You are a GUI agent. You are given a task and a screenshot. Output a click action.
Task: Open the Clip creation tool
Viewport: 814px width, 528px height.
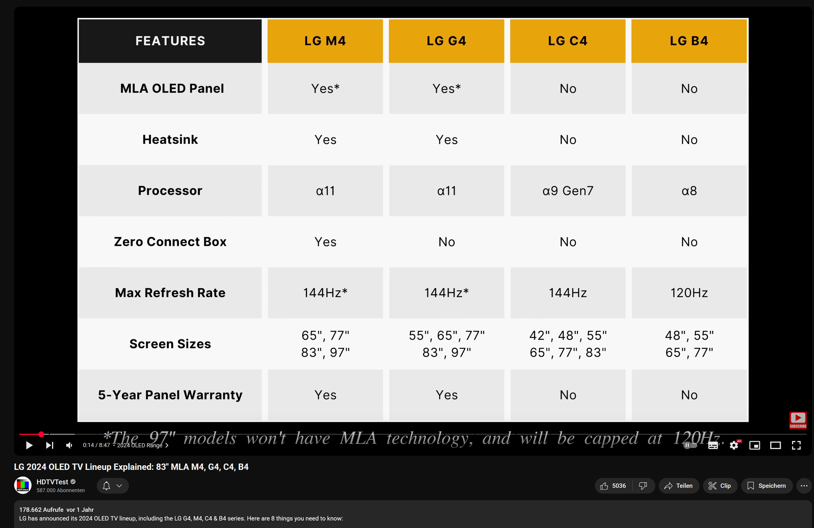(x=719, y=485)
